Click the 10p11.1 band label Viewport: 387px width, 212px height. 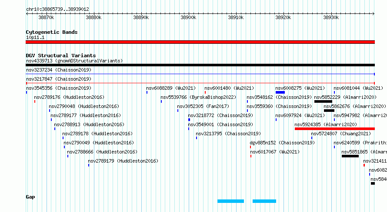coord(35,37)
